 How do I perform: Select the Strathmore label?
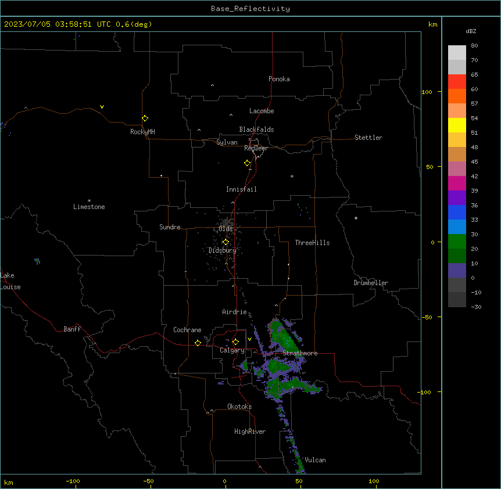click(x=300, y=353)
